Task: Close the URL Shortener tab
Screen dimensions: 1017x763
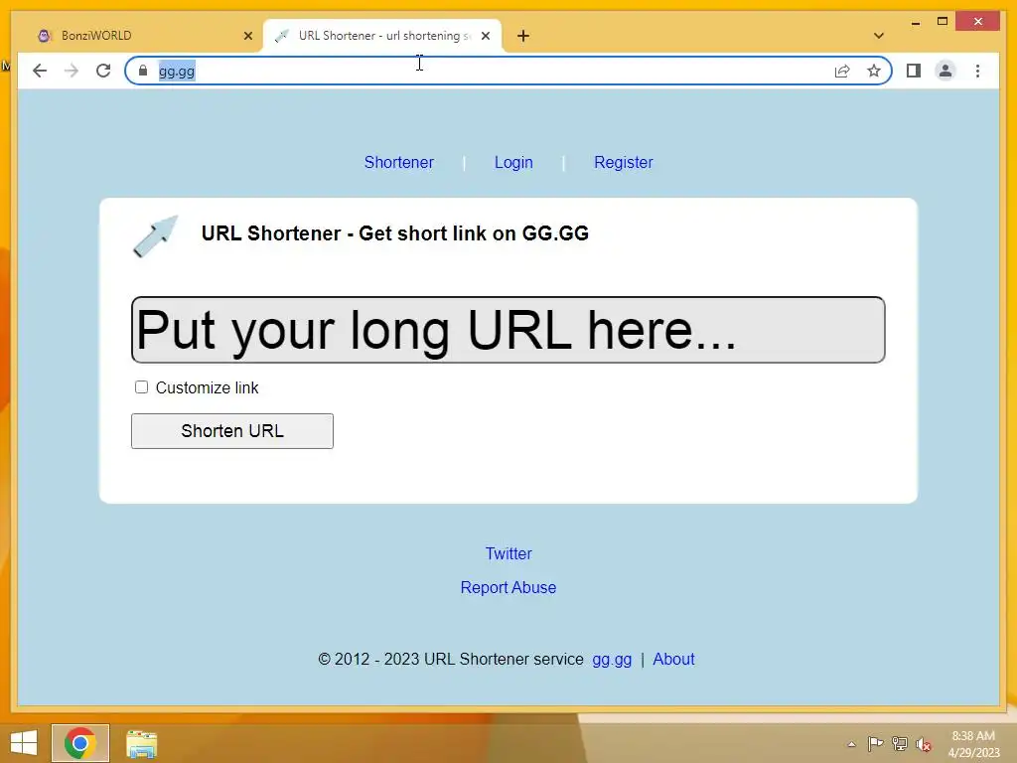Action: (485, 36)
